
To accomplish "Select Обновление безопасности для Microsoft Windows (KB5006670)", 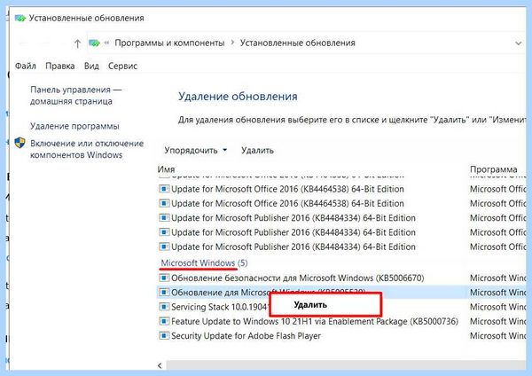I will (x=298, y=278).
